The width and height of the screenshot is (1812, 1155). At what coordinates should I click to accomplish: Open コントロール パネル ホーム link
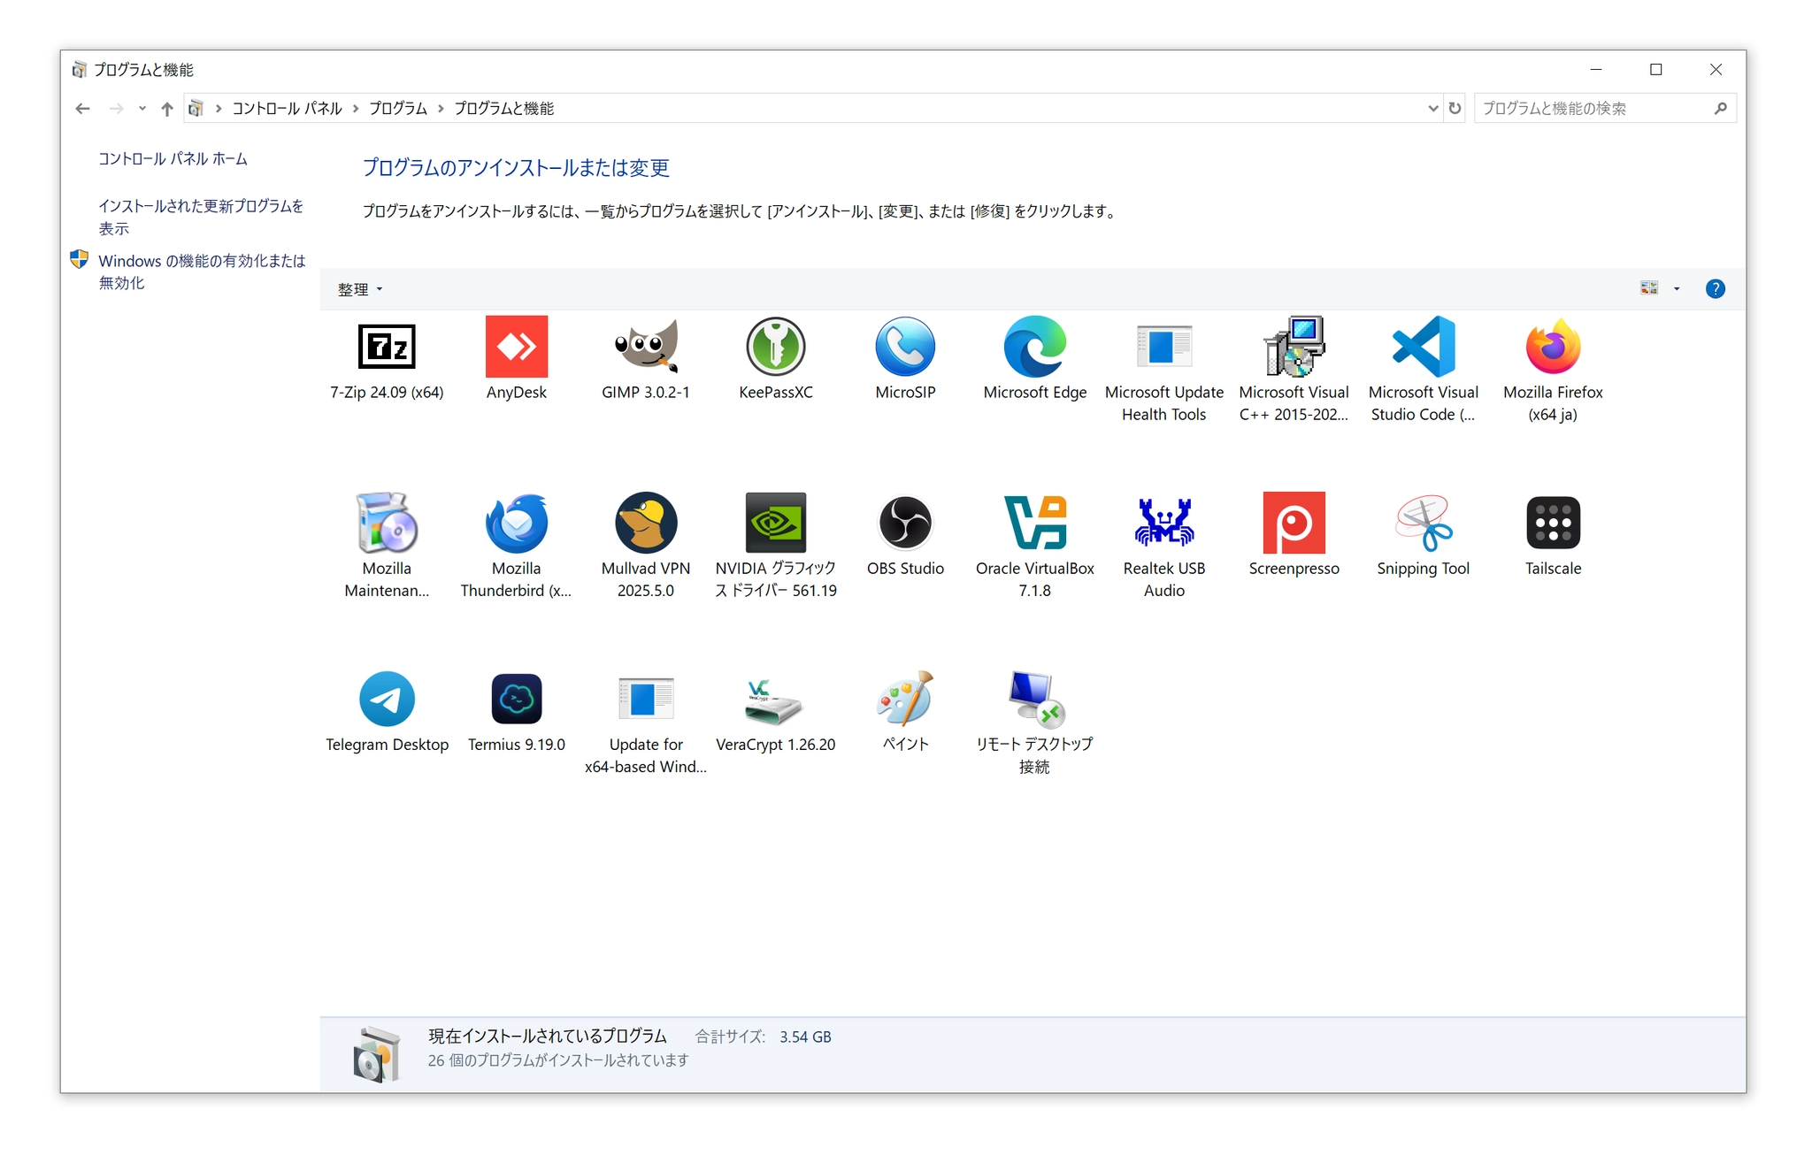(x=173, y=159)
